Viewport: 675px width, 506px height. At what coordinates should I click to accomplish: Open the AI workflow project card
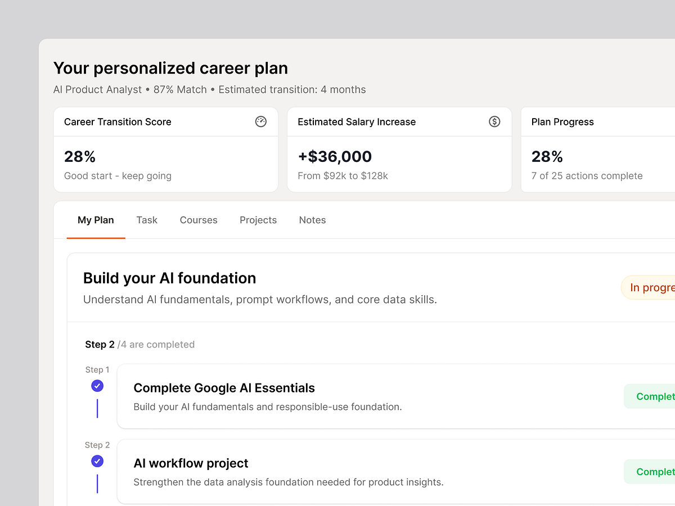point(396,472)
